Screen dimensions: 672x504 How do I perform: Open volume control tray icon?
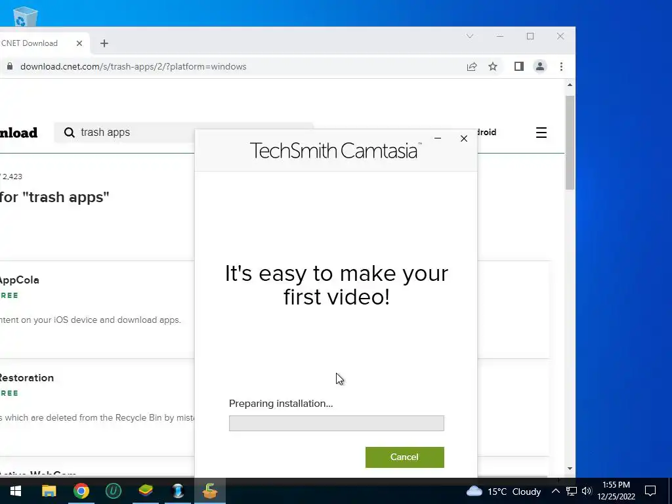pos(587,491)
